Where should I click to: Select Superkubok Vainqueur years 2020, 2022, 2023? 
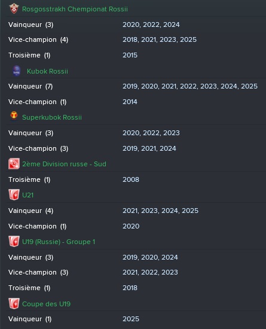[151, 133]
